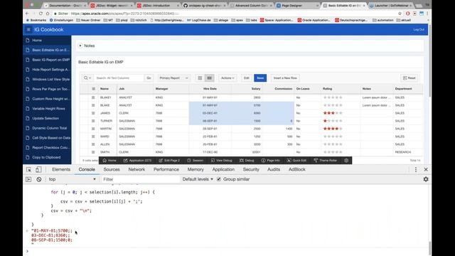Open Variable Height Rows sidebar page
Screen dimensions: 455x256
(x=47, y=109)
